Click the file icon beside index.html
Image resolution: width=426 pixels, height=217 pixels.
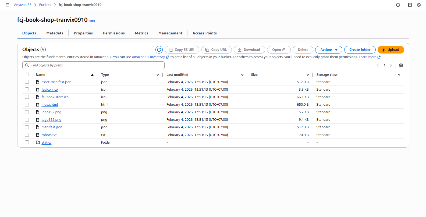(38, 105)
